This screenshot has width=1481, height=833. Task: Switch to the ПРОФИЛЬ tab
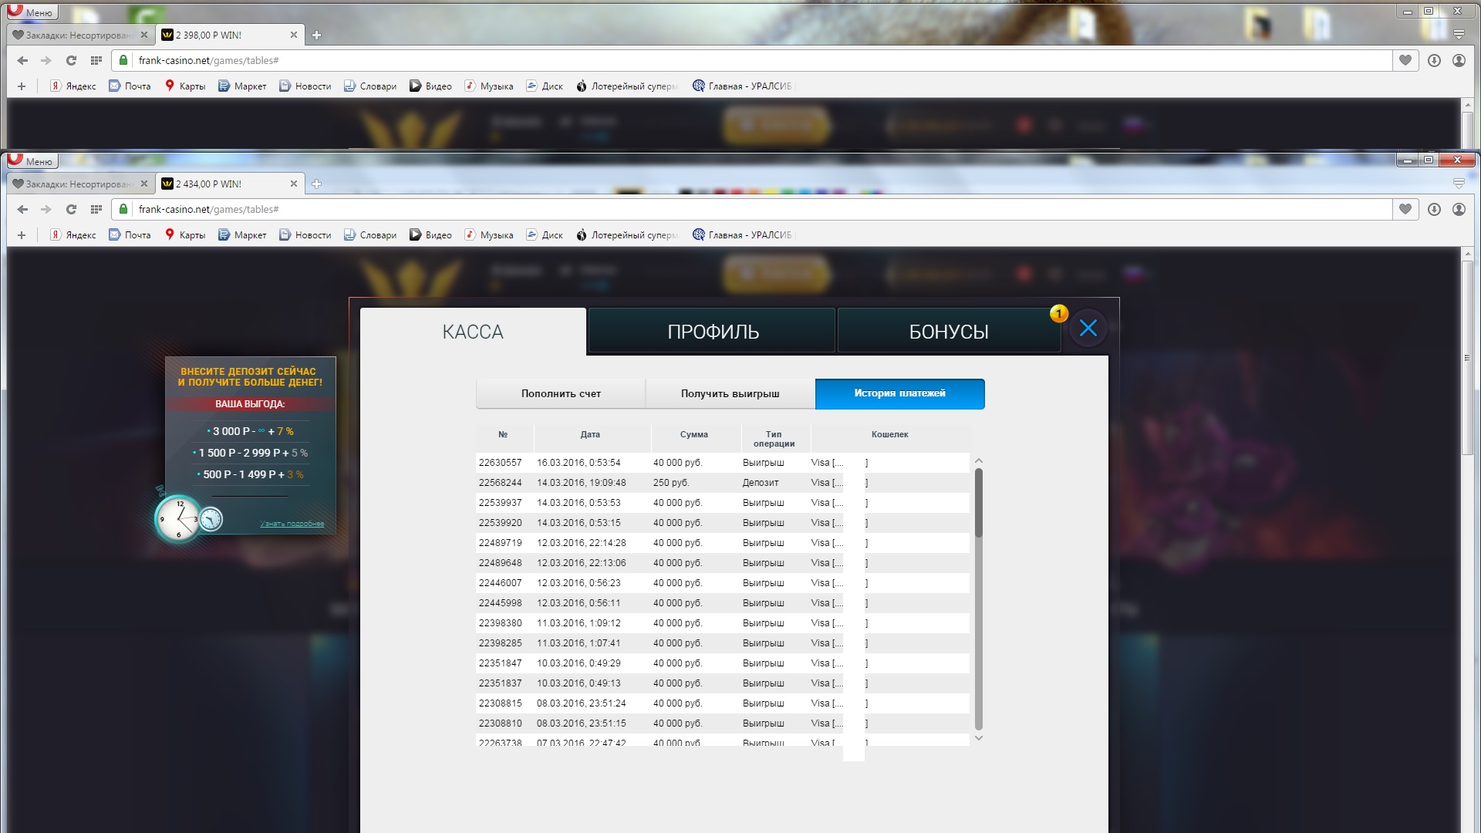[713, 332]
